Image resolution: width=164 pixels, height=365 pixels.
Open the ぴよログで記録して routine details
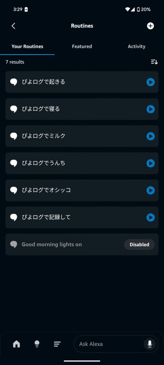(x=82, y=217)
